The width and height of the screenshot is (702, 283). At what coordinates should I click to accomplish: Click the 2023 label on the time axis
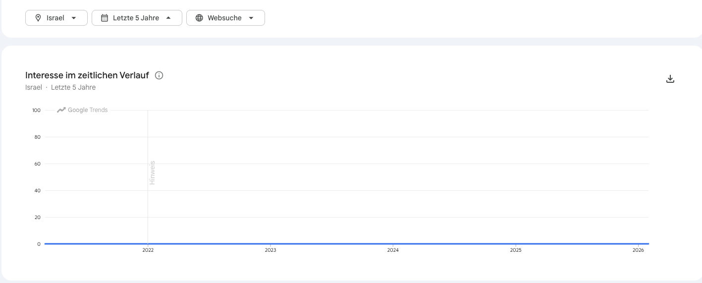click(x=270, y=250)
